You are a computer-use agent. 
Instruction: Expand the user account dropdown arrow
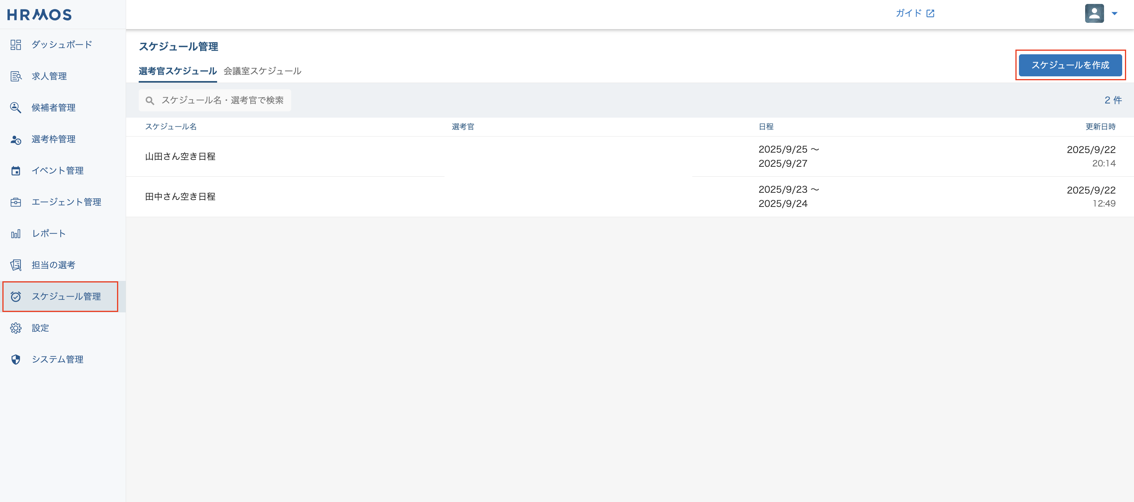1114,14
